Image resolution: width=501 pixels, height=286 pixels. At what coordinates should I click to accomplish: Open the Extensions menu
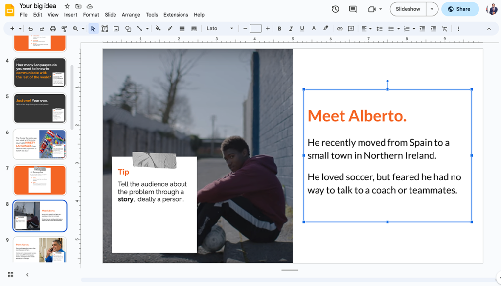176,15
